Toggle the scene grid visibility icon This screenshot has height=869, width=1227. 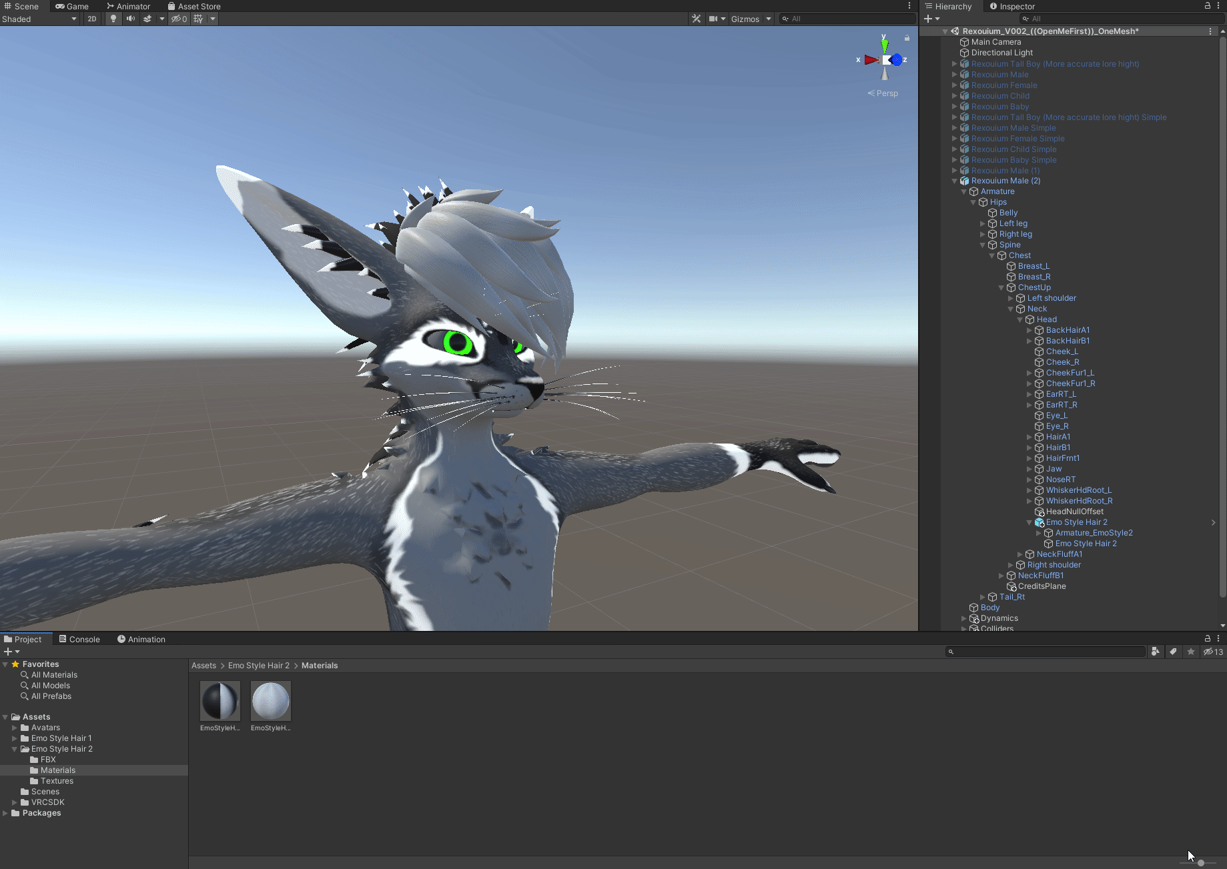tap(198, 19)
